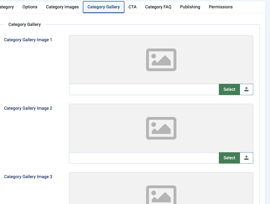
Task: Focus the Gallery Image 1 path field
Action: (x=144, y=89)
